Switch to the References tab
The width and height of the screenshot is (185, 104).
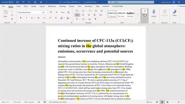[x=52, y=6]
